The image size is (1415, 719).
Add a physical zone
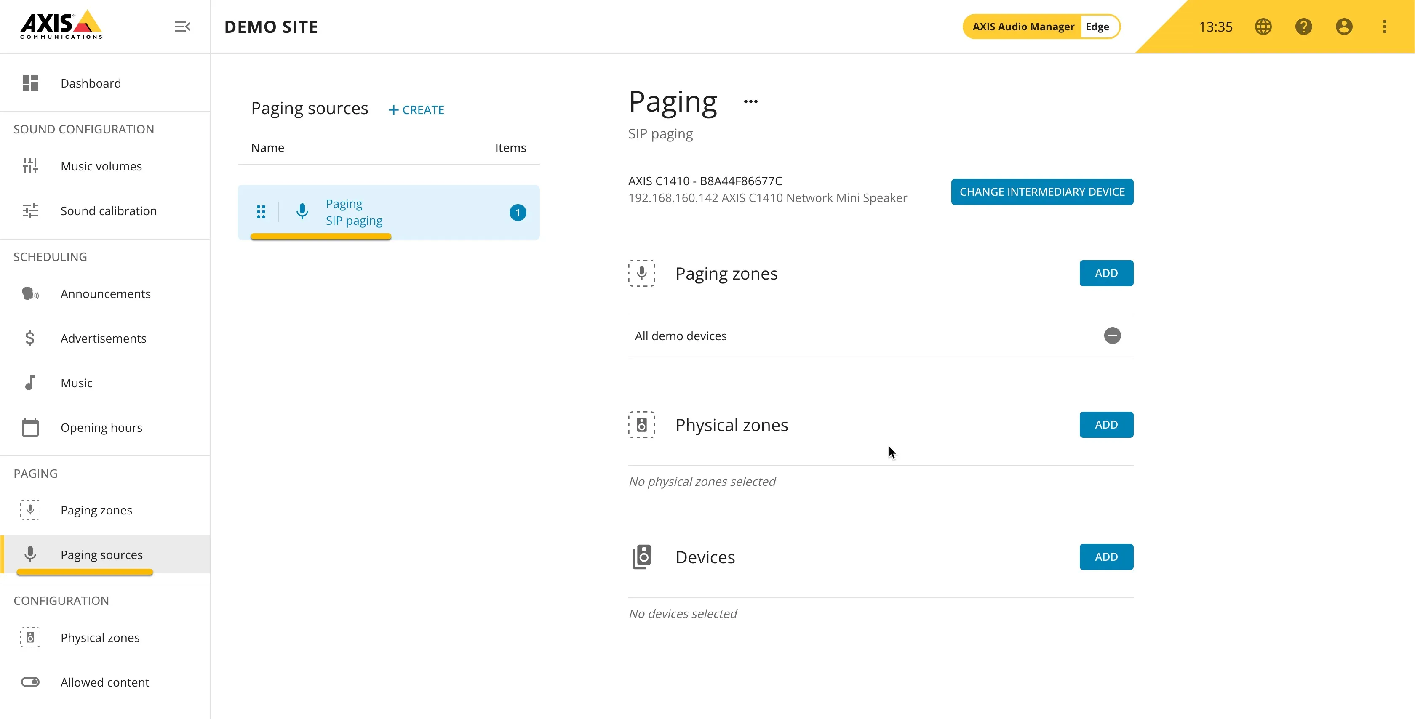point(1106,425)
